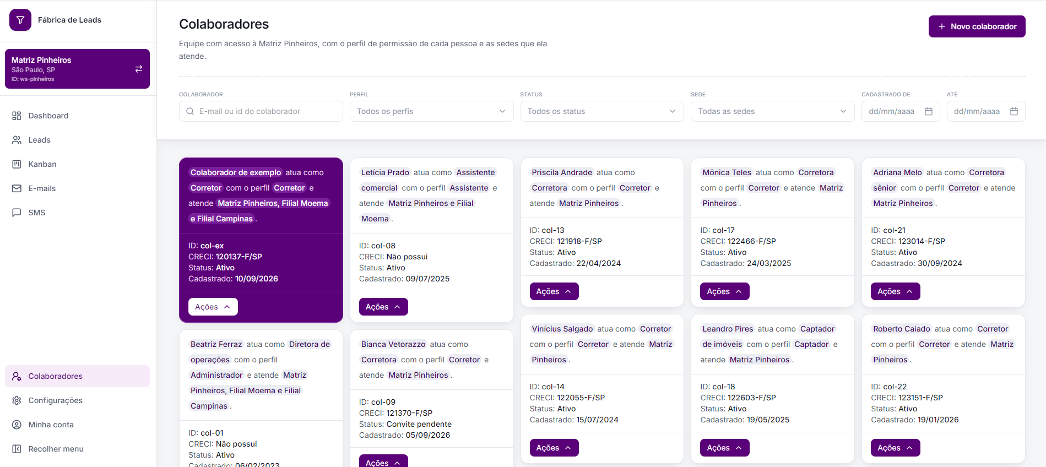Click the Kanban board icon
1046x467 pixels.
[17, 164]
